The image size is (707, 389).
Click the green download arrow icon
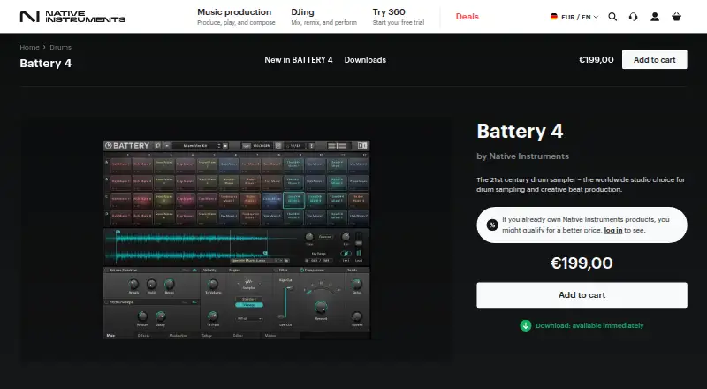click(526, 325)
